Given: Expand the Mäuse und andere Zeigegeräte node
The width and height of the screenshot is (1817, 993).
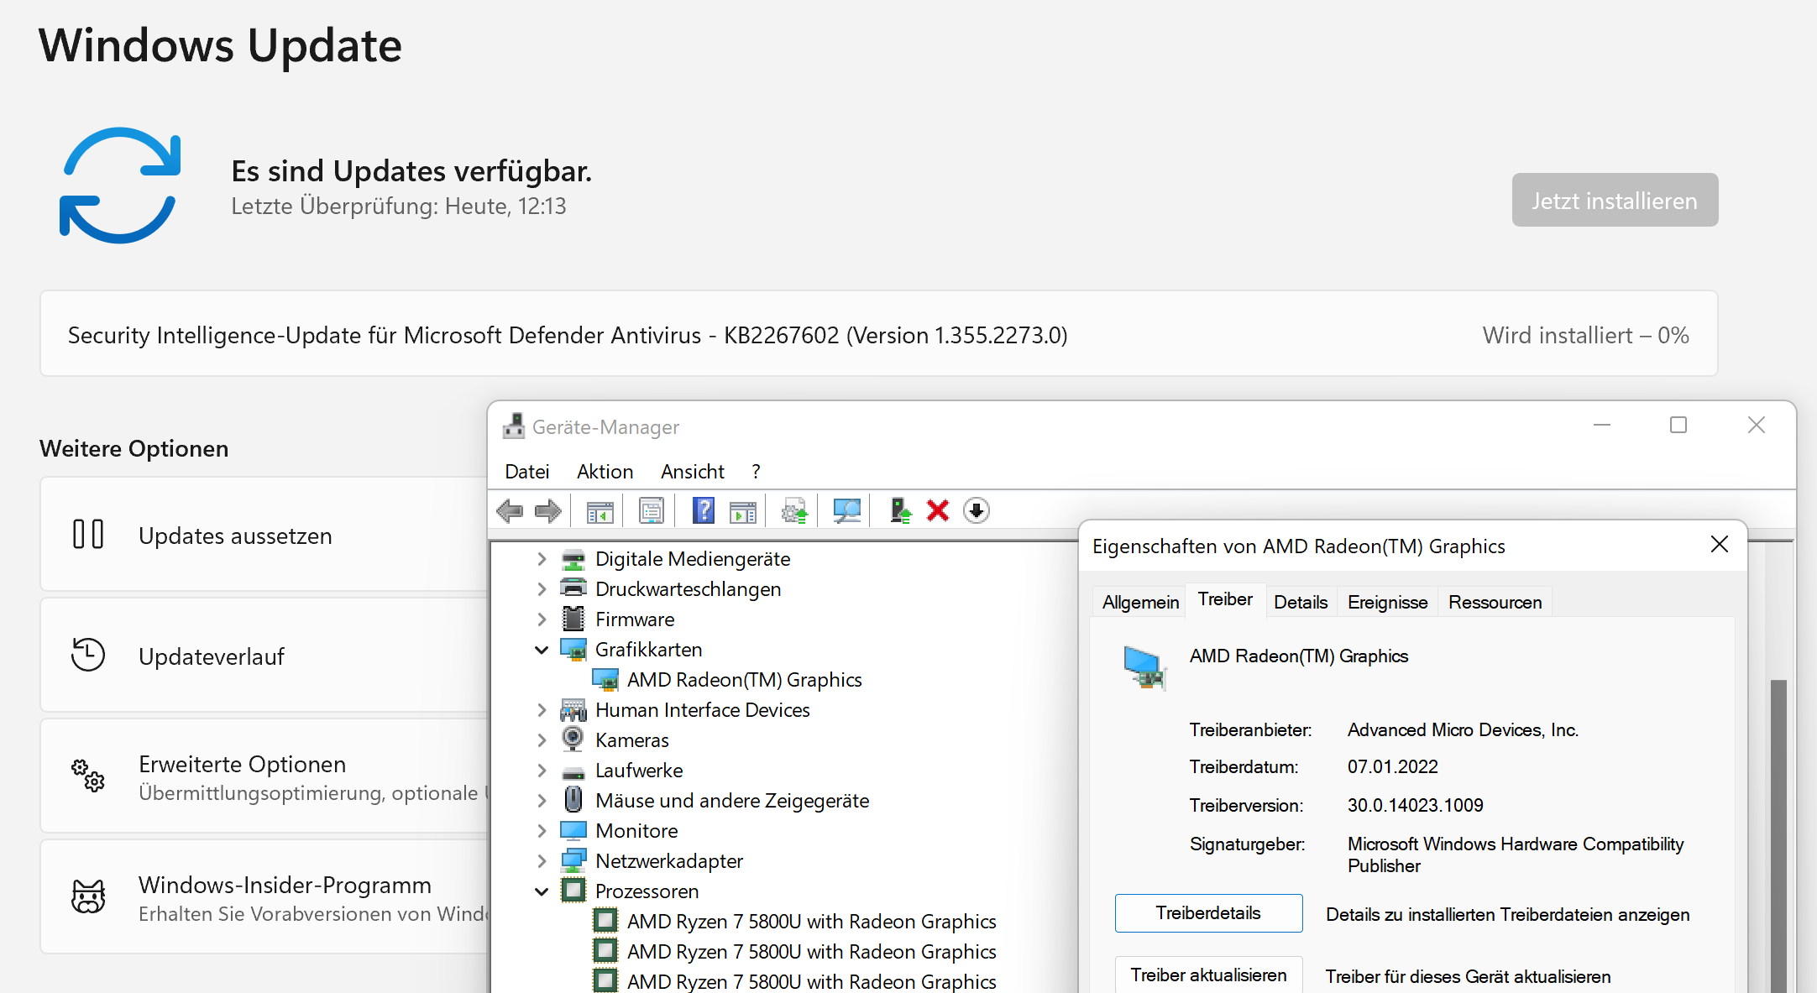Looking at the screenshot, I should click(x=542, y=801).
